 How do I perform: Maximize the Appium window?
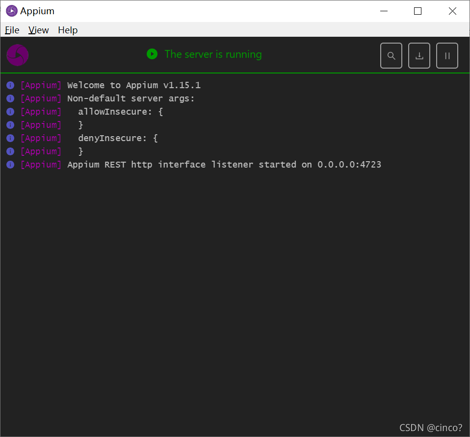(418, 11)
